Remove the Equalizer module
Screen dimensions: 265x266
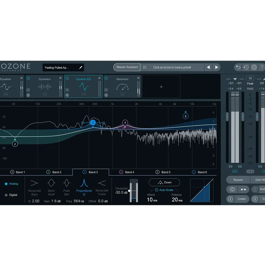22,78
